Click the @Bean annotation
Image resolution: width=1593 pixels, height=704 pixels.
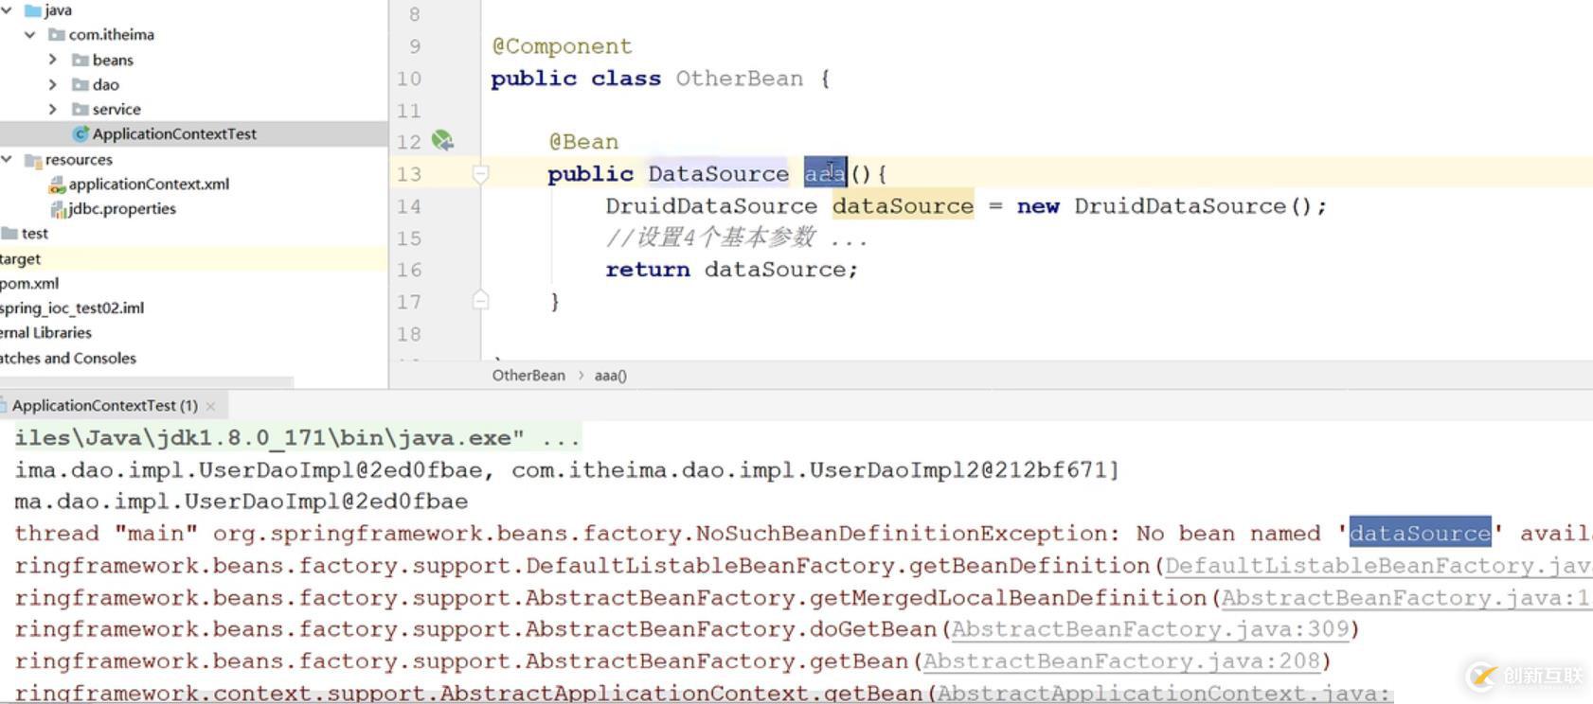(x=583, y=142)
